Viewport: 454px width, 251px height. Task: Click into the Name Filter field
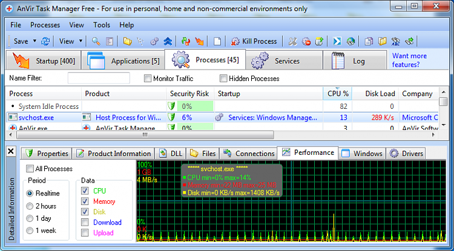pos(99,79)
